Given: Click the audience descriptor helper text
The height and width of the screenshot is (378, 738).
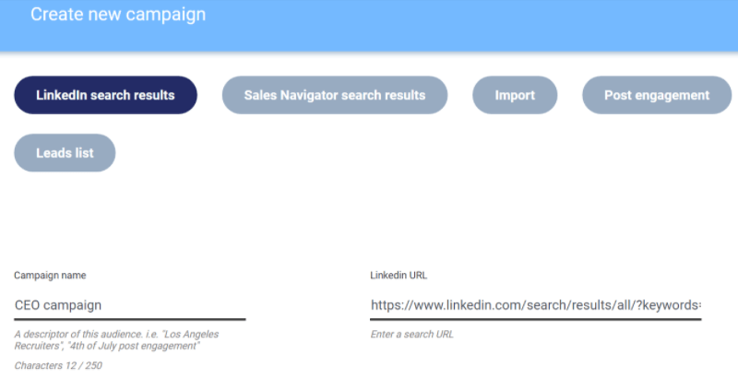Looking at the screenshot, I should tap(116, 340).
